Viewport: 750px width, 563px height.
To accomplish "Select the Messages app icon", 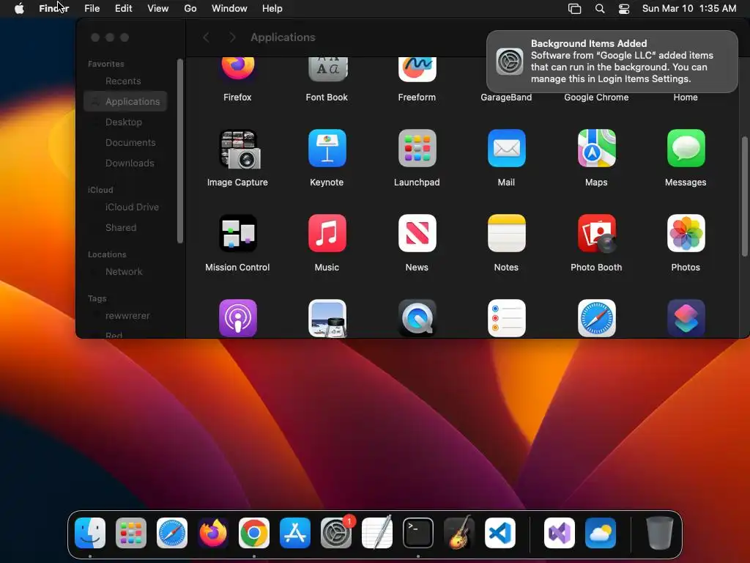I will 686,148.
